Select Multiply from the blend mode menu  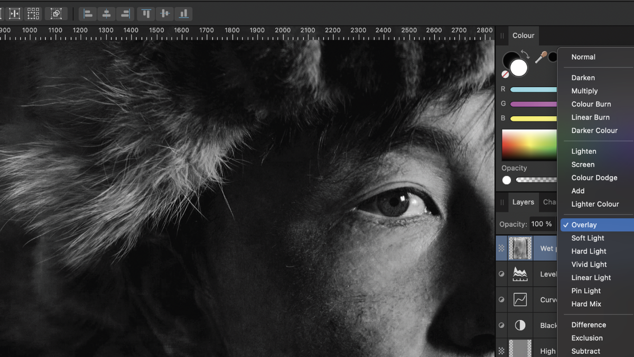(584, 90)
